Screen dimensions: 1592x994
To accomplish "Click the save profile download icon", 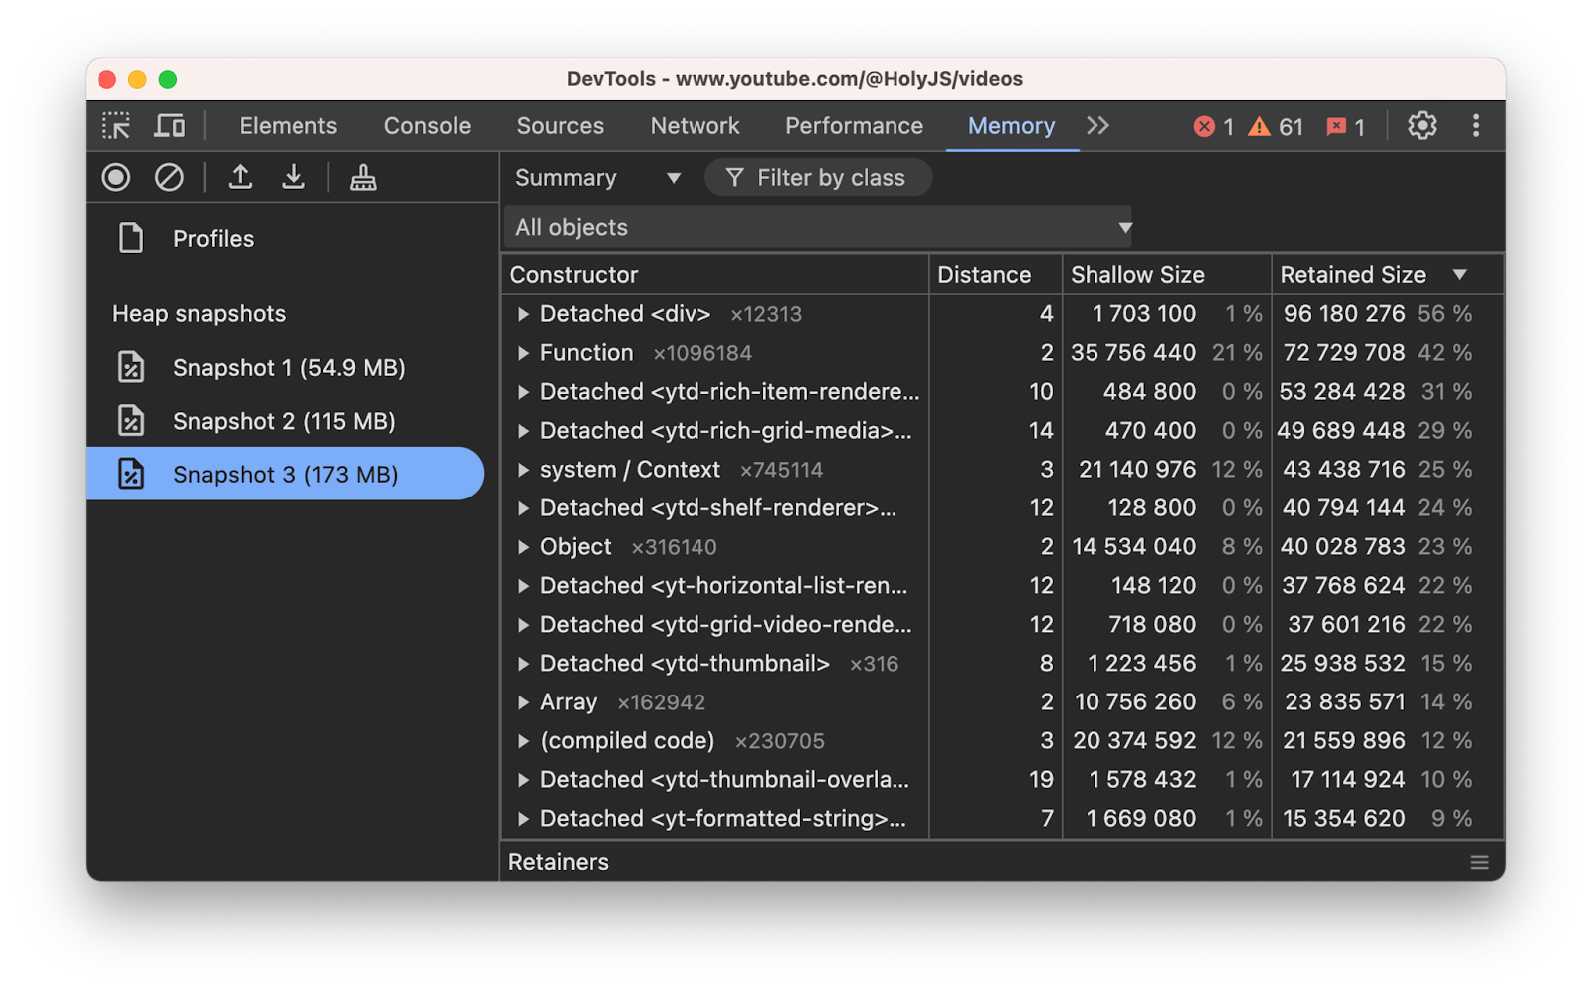I will click(294, 178).
